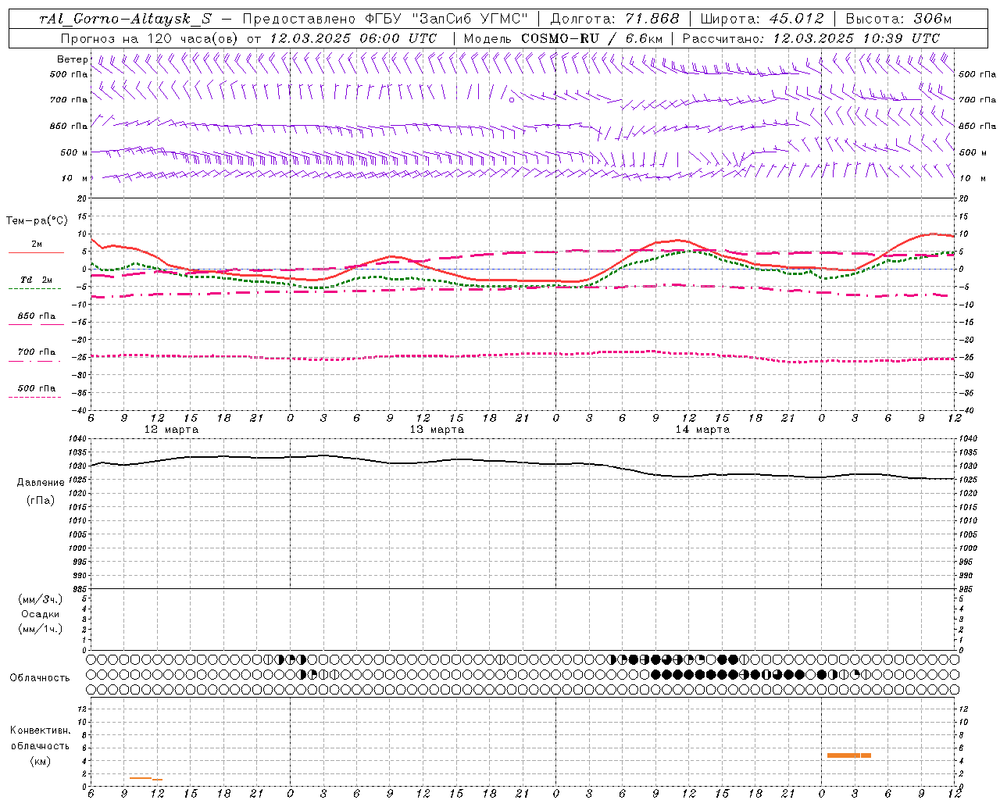This screenshot has width=1000, height=800.
Task: Click the 700 гПа temperature legend label
Action: pyautogui.click(x=37, y=352)
